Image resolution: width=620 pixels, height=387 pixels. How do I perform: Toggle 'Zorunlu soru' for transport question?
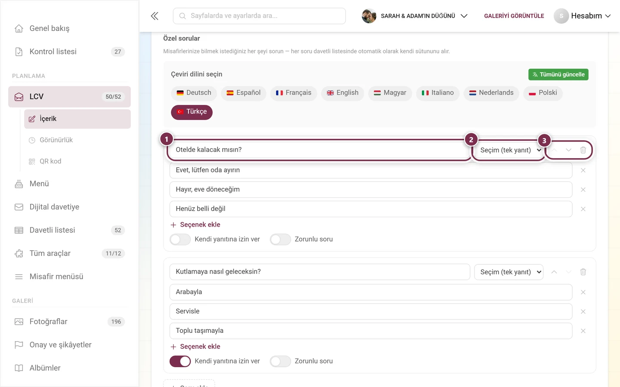280,361
